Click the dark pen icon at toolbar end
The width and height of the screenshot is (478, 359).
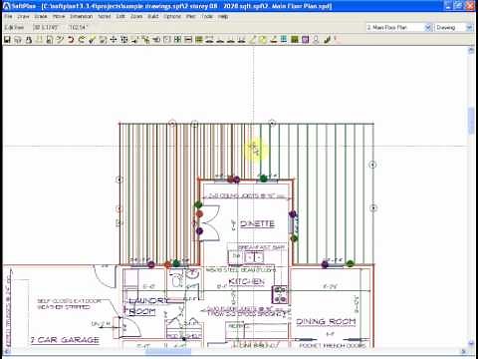coord(327,40)
